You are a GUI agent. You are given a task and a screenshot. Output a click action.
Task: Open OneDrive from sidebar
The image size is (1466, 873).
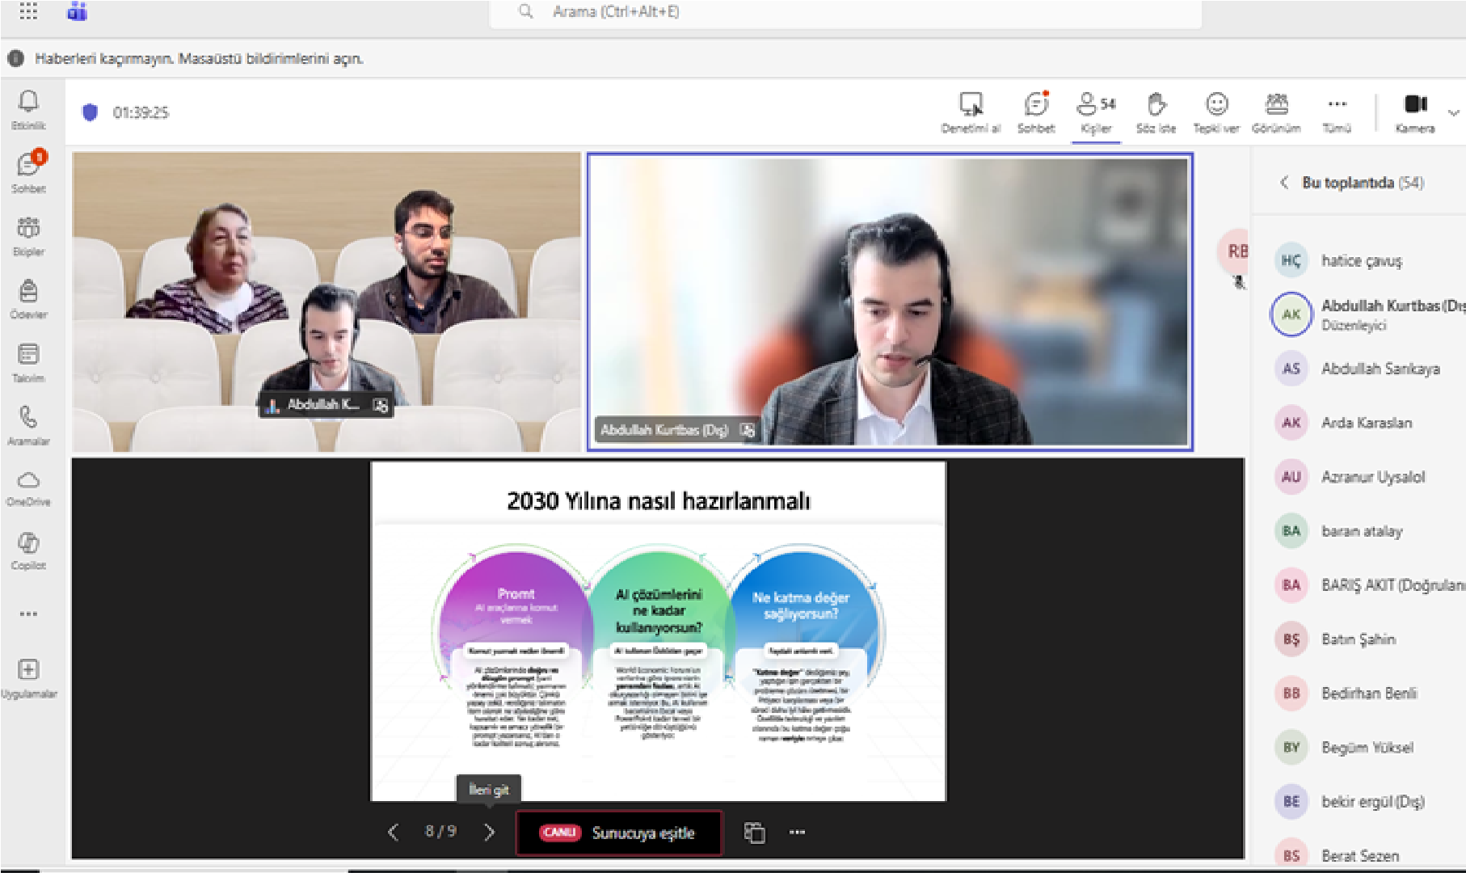(28, 487)
